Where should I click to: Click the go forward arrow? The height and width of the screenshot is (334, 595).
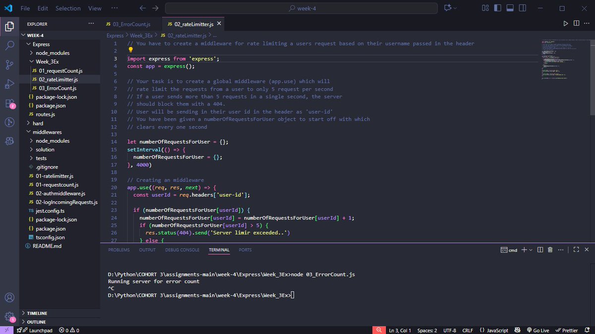155,8
